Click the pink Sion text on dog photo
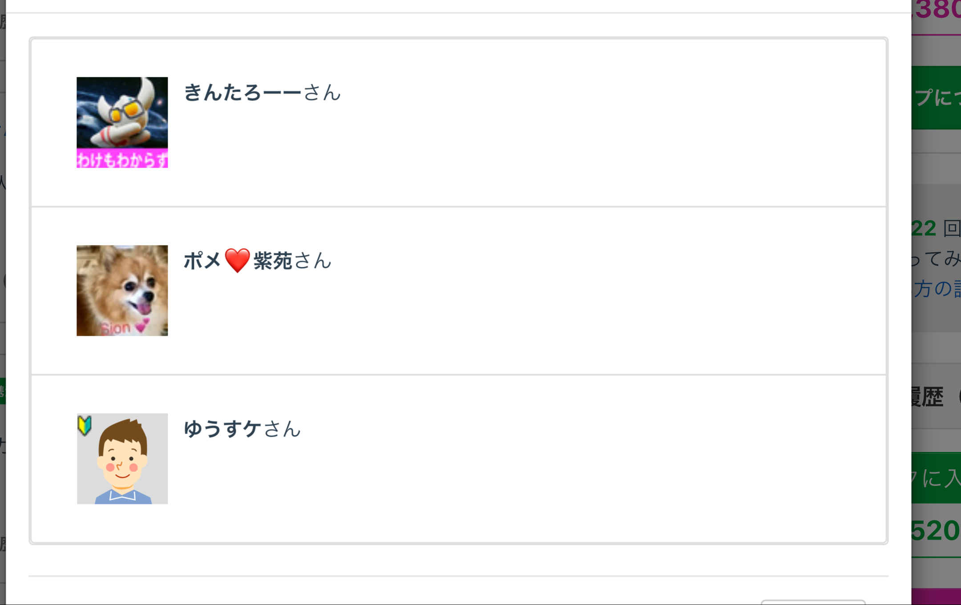 point(116,328)
